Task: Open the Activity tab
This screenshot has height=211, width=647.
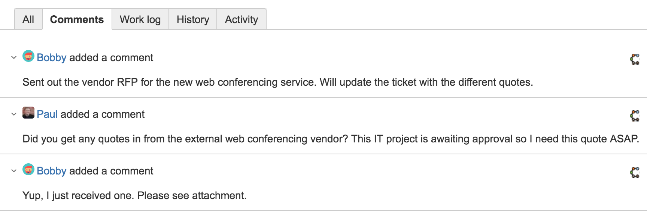Action: 242,19
